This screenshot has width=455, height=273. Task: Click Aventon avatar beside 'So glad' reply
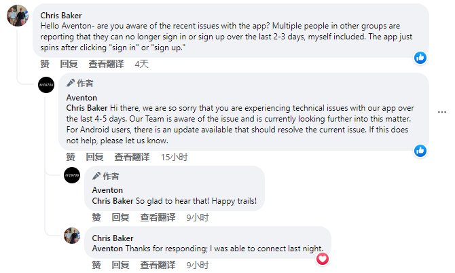[x=72, y=175]
